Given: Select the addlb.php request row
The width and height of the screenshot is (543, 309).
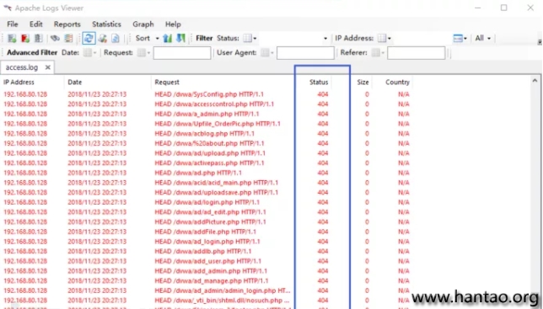Looking at the screenshot, I should pyautogui.click(x=207, y=251).
